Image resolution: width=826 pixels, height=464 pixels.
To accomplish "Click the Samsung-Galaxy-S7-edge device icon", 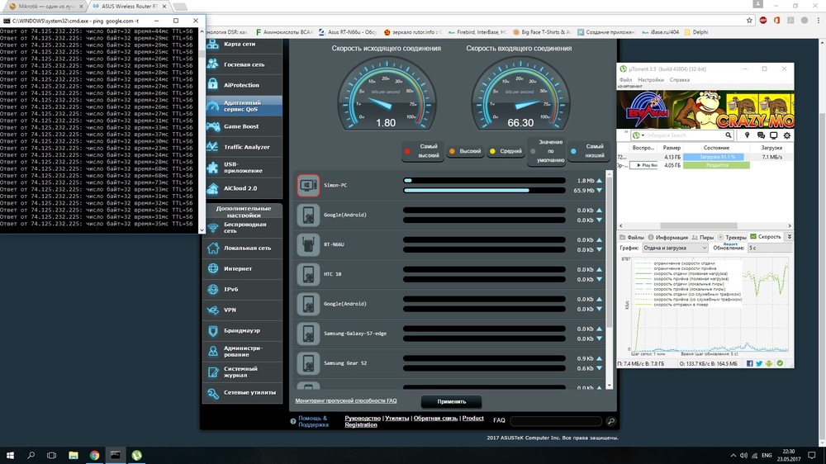I will 308,334.
